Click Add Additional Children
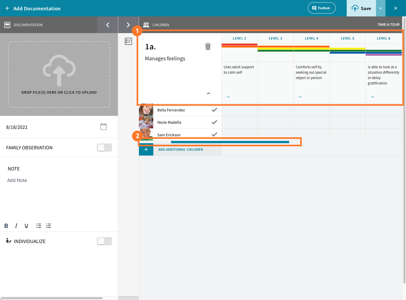The image size is (406, 300). point(180,150)
